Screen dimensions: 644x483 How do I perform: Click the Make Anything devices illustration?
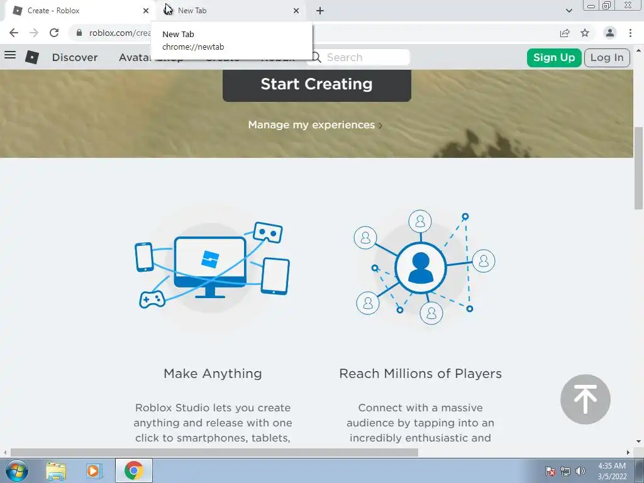(x=212, y=265)
